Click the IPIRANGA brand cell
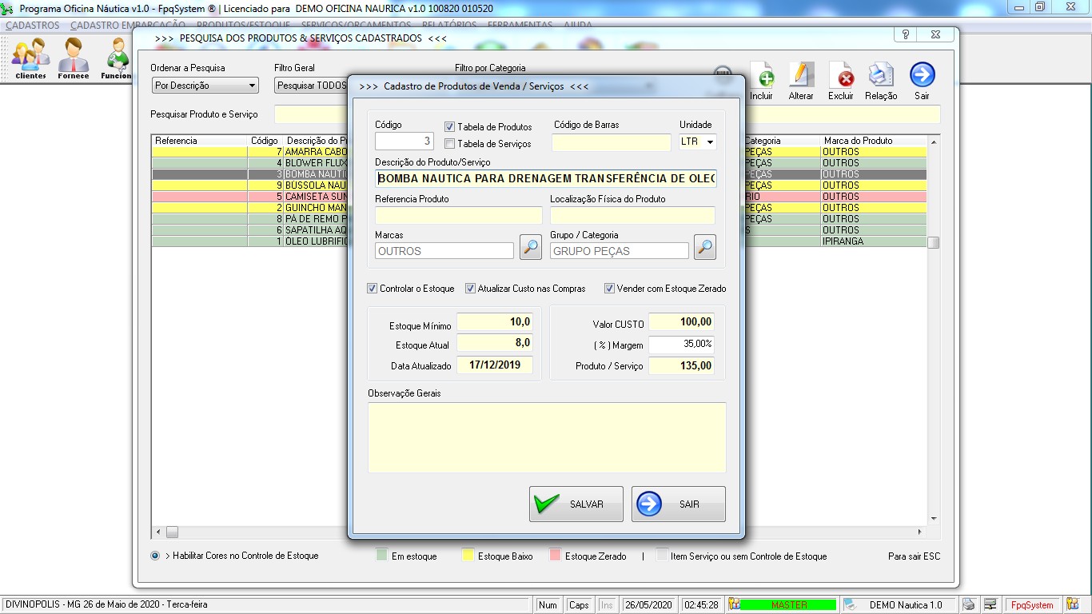The image size is (1092, 614). click(x=875, y=241)
